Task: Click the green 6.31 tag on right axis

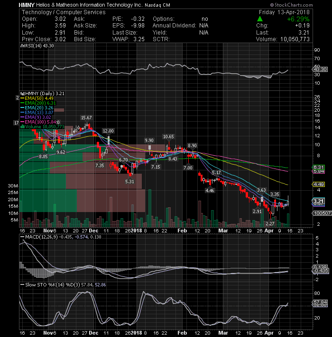Action: click(318, 167)
